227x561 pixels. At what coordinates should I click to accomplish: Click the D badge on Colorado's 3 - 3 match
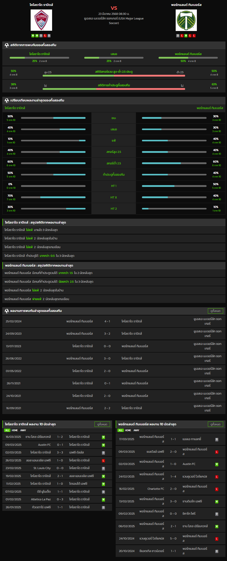[103, 453]
